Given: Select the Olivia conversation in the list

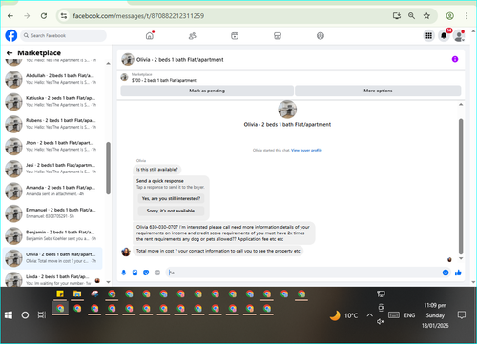Looking at the screenshot, I should [x=52, y=258].
